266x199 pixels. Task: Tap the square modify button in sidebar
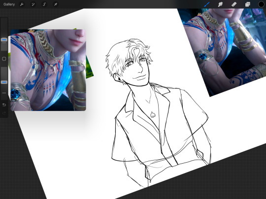point(4,59)
